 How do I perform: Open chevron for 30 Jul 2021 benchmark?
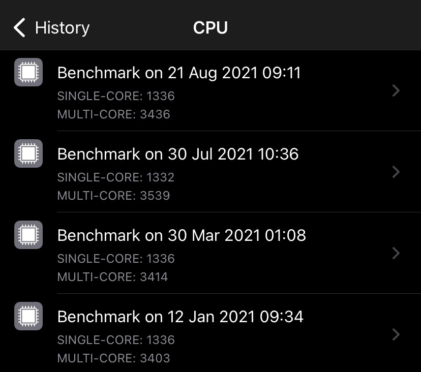pos(396,172)
